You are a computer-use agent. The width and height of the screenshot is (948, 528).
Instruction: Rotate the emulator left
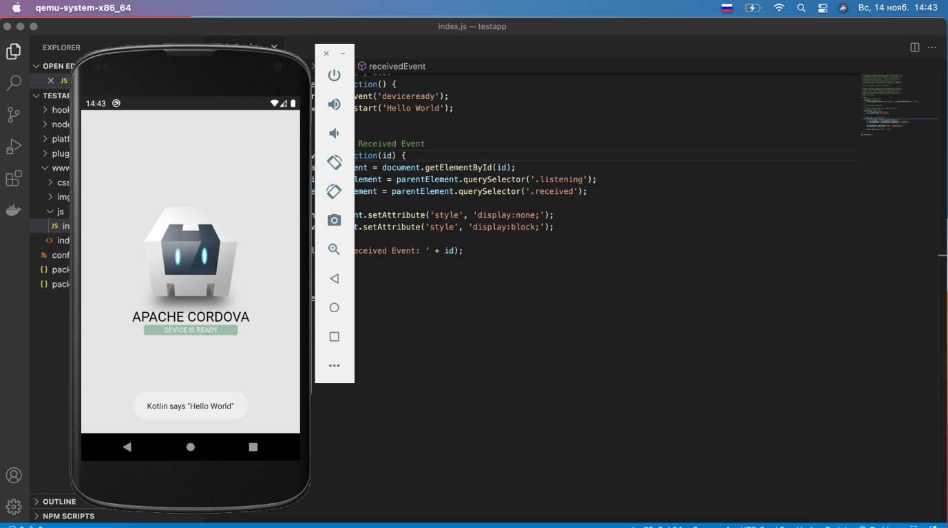334,162
